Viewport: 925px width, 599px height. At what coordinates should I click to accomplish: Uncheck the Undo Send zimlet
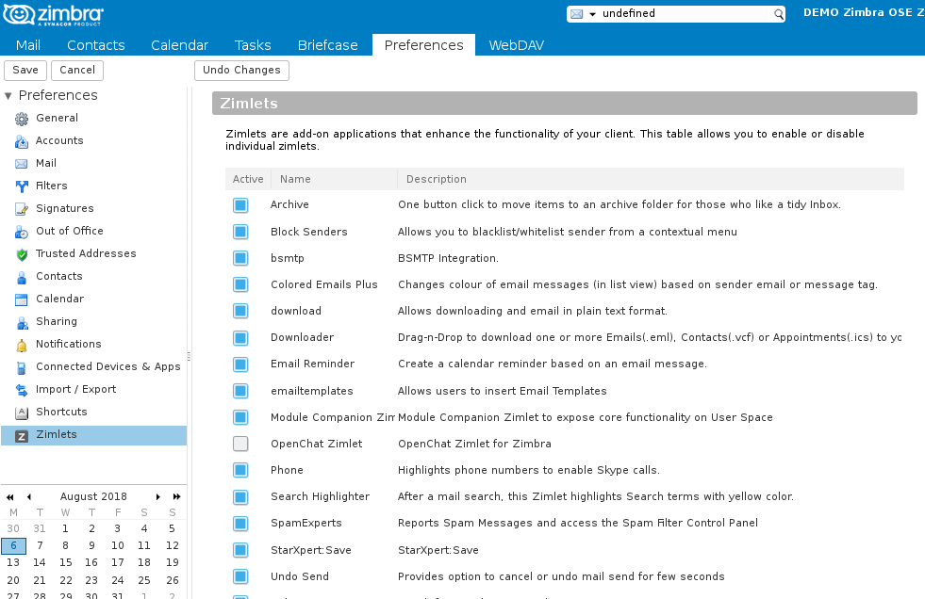tap(240, 576)
